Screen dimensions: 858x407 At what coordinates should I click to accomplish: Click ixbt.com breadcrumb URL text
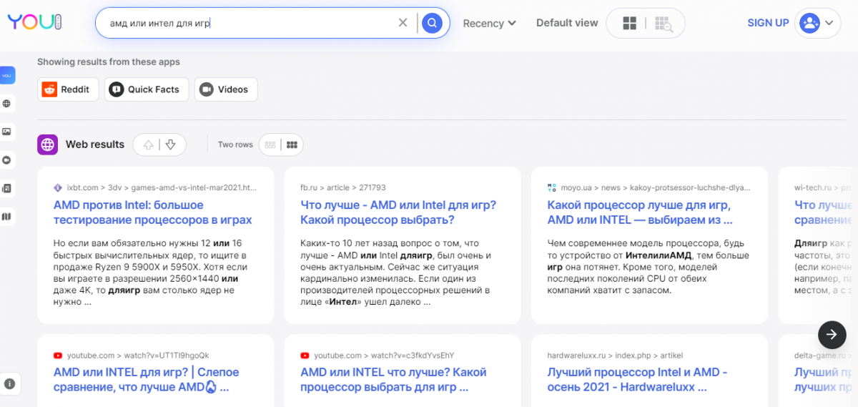(162, 187)
